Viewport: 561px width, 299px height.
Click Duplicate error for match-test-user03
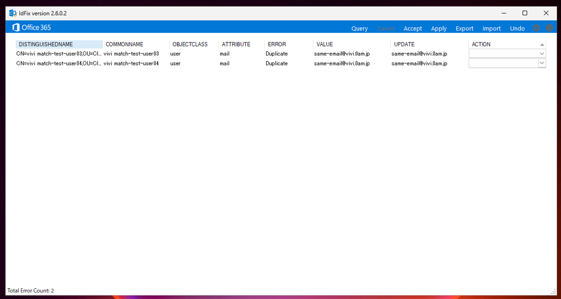pos(276,54)
